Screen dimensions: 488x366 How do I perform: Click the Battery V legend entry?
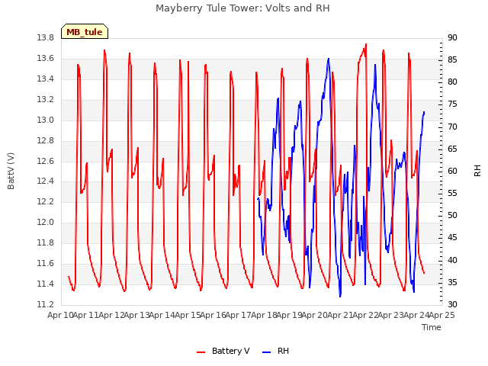point(223,351)
